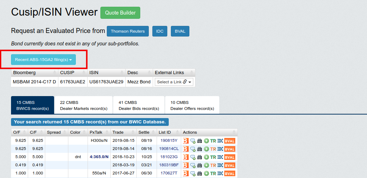Sort the table by the Trade column

click(118, 132)
